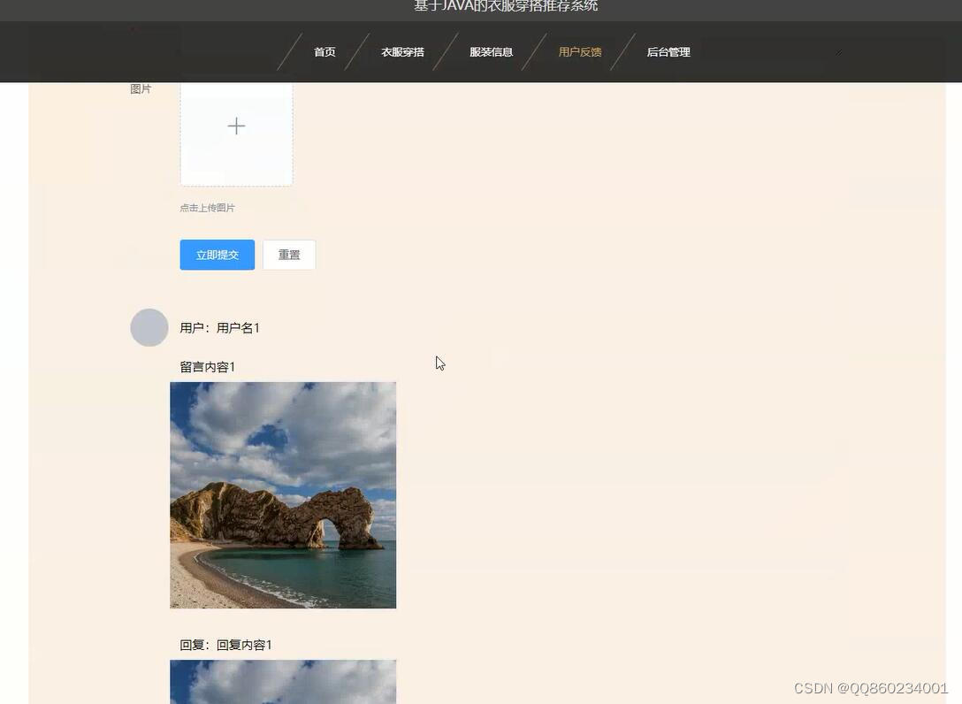
Task: Click the gray avatar of 用户名1
Action: (149, 328)
